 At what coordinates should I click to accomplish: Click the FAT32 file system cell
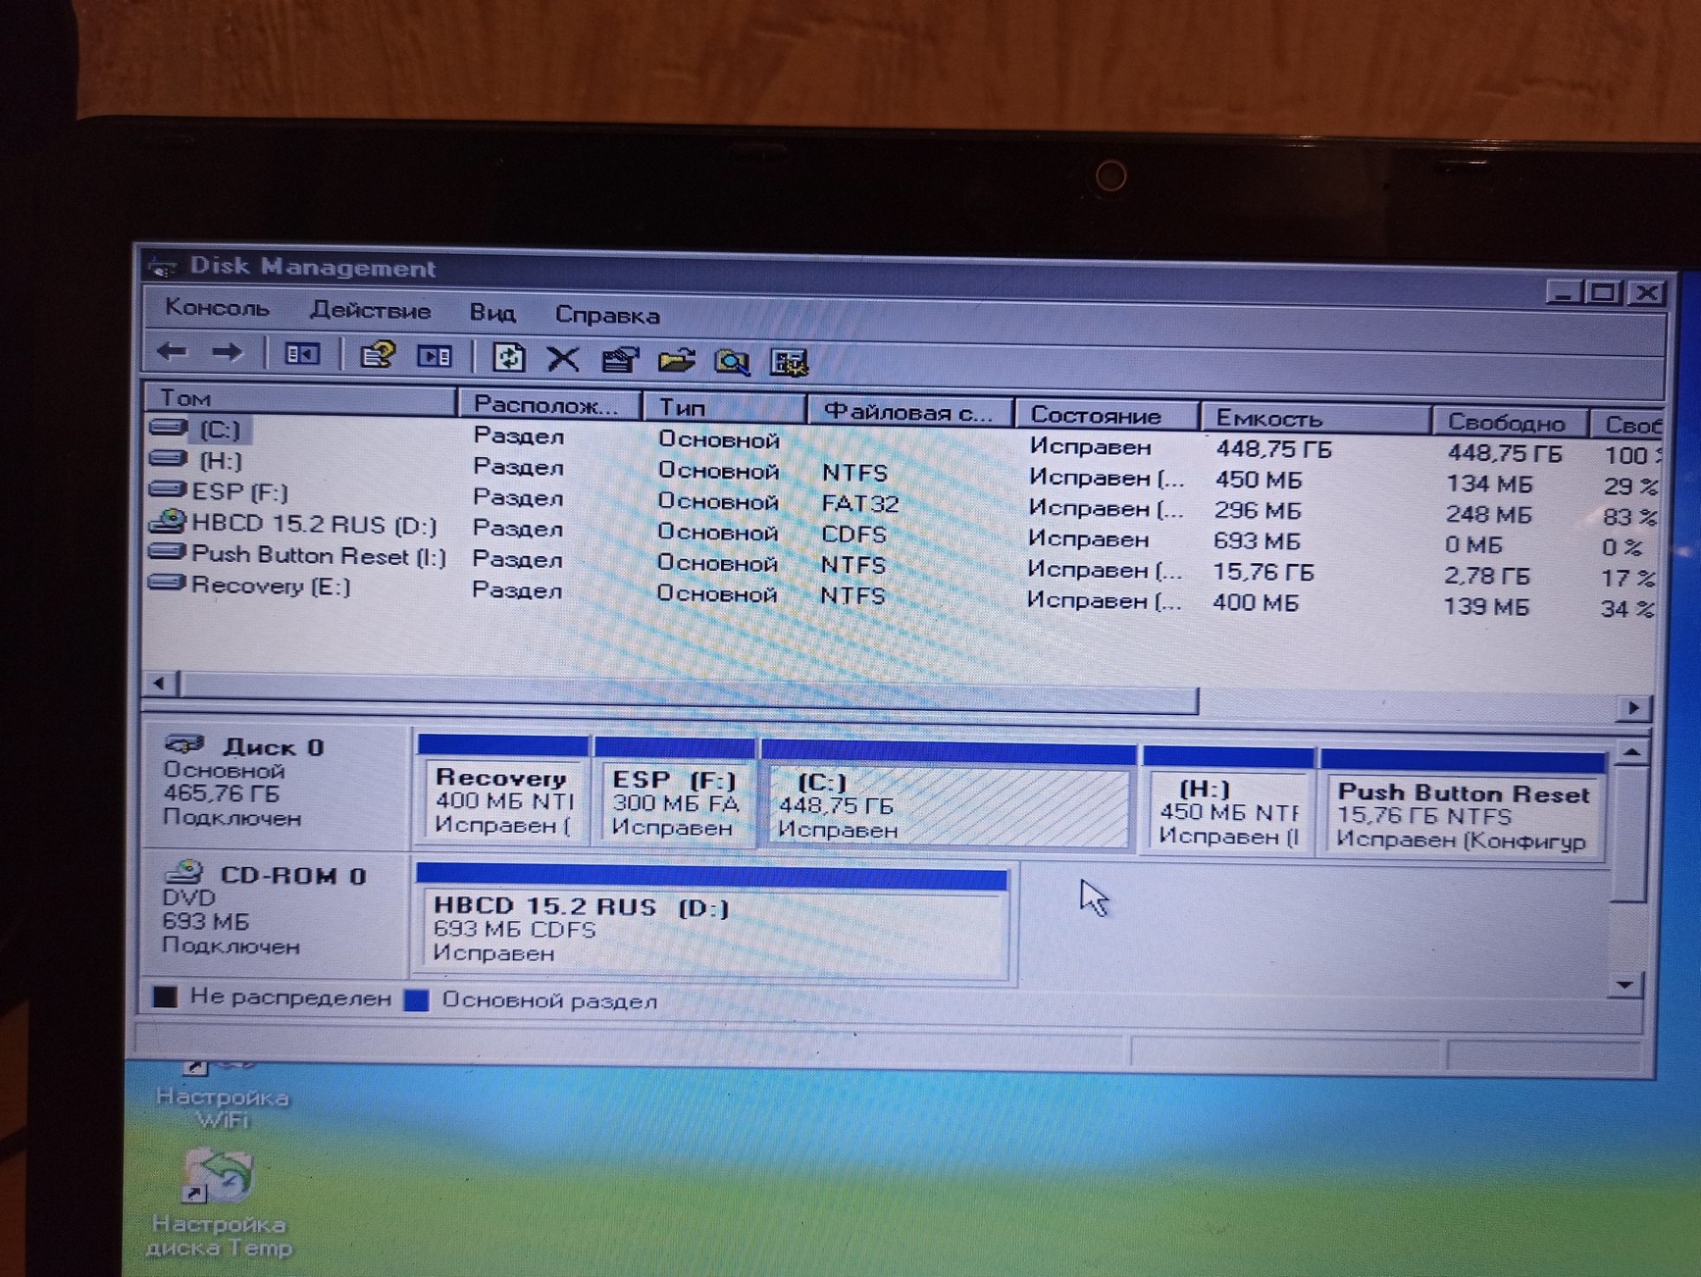pyautogui.click(x=859, y=502)
